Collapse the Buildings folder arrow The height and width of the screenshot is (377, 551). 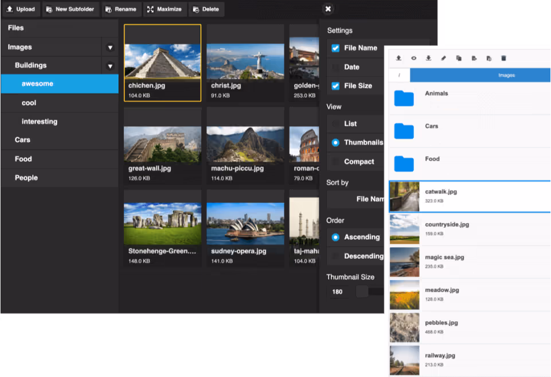(110, 66)
